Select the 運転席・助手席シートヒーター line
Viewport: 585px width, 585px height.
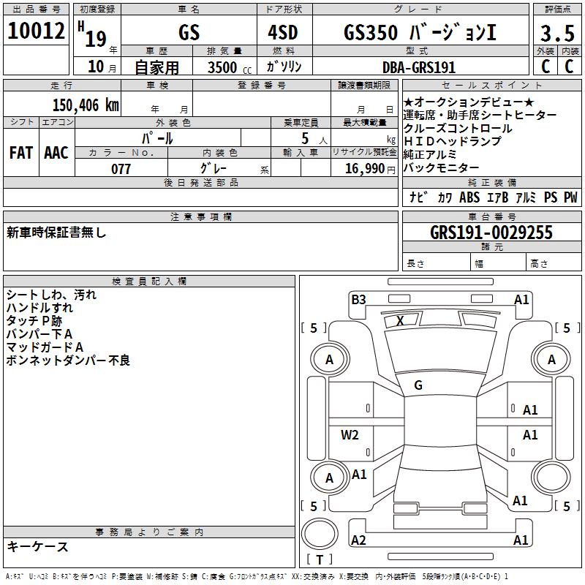tap(480, 115)
